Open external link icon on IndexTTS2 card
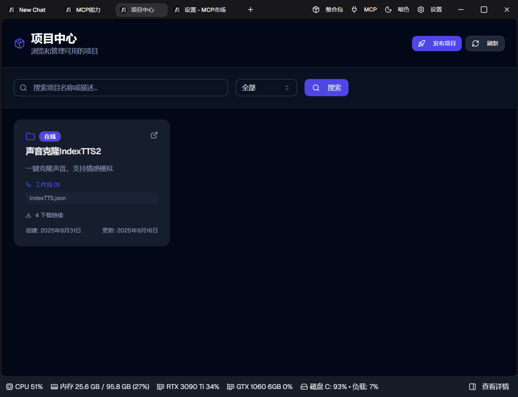Viewport: 518px width, 397px height. [154, 135]
